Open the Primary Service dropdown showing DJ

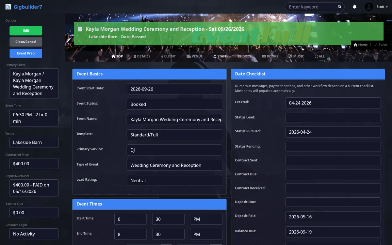pyautogui.click(x=174, y=150)
